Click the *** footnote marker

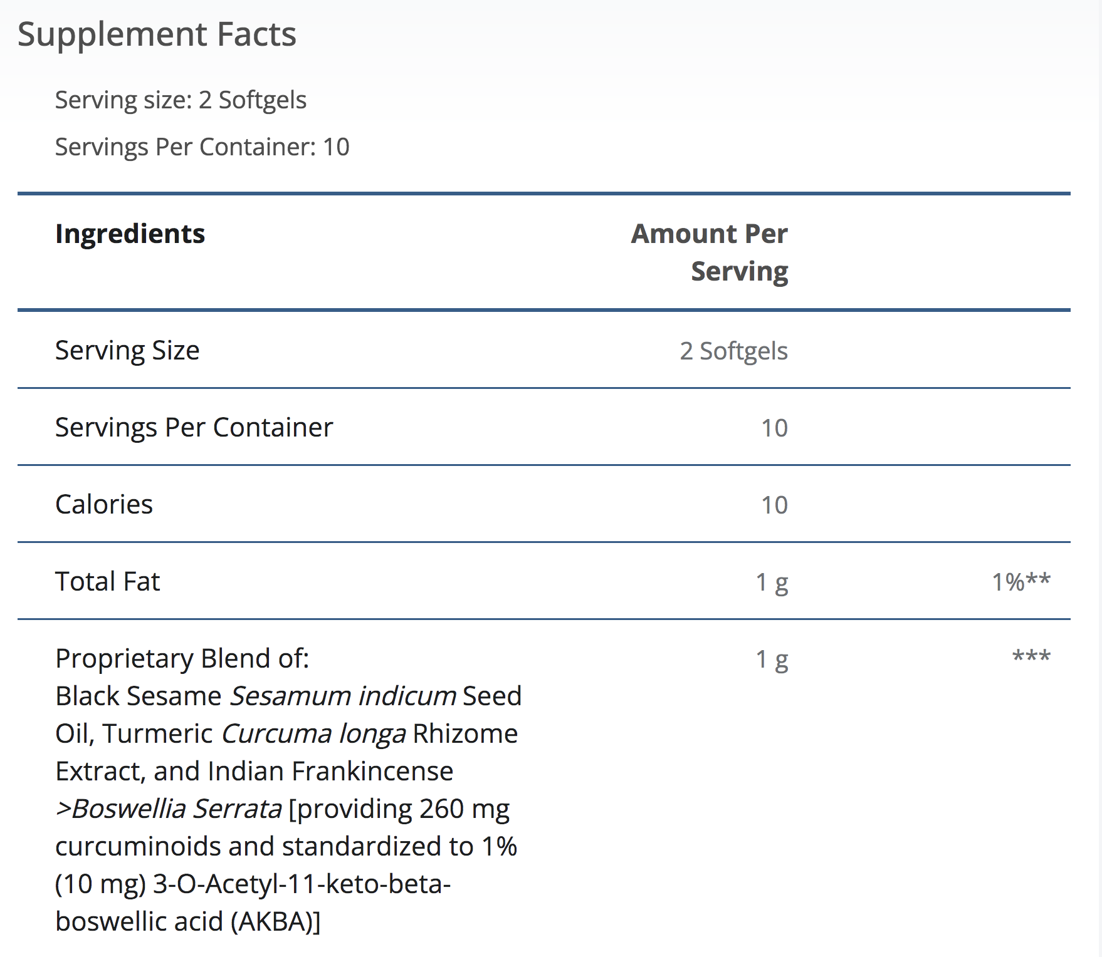point(1031,656)
